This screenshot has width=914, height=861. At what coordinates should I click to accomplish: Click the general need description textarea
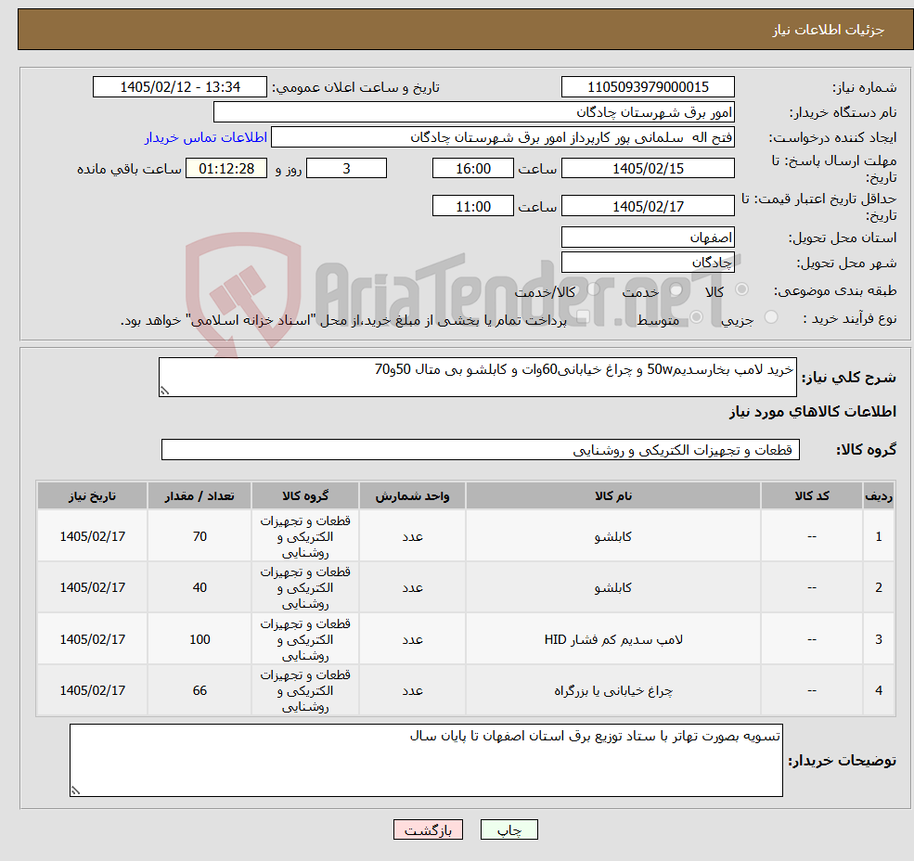click(x=477, y=378)
